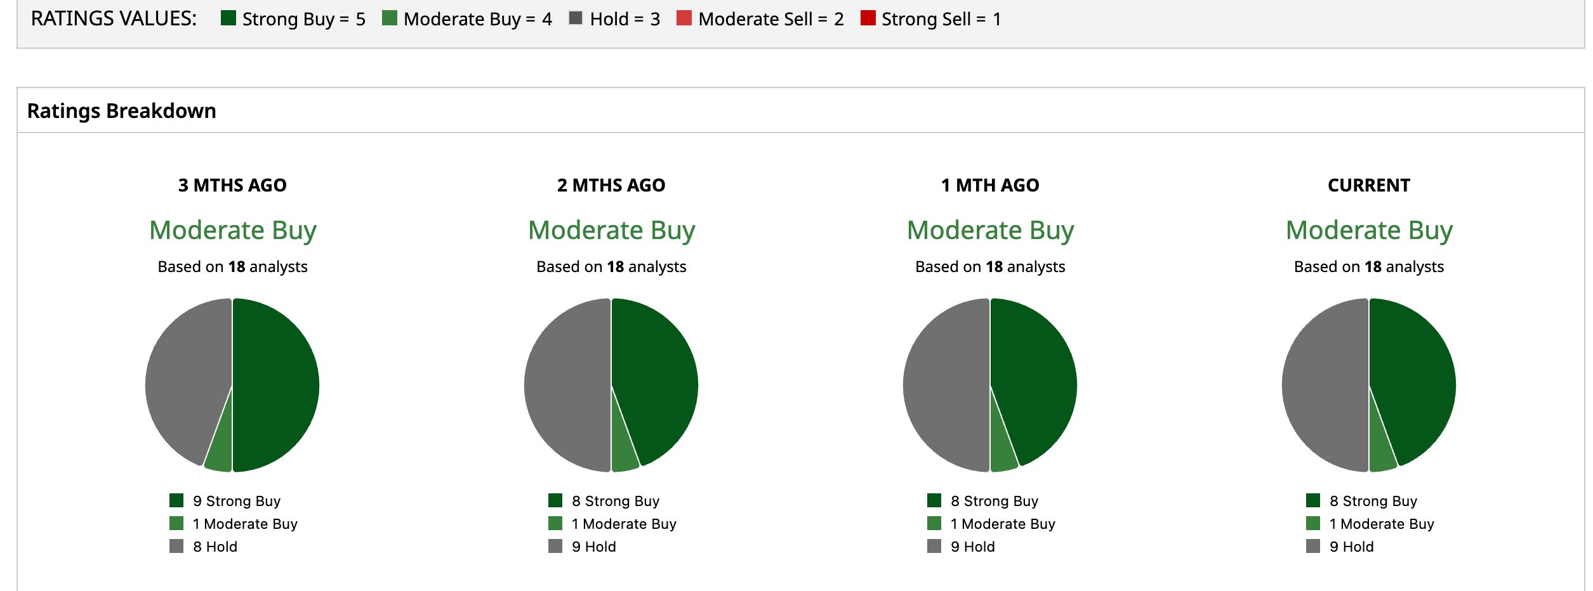Click the Moderate Sell swatch in ratings values

(684, 18)
